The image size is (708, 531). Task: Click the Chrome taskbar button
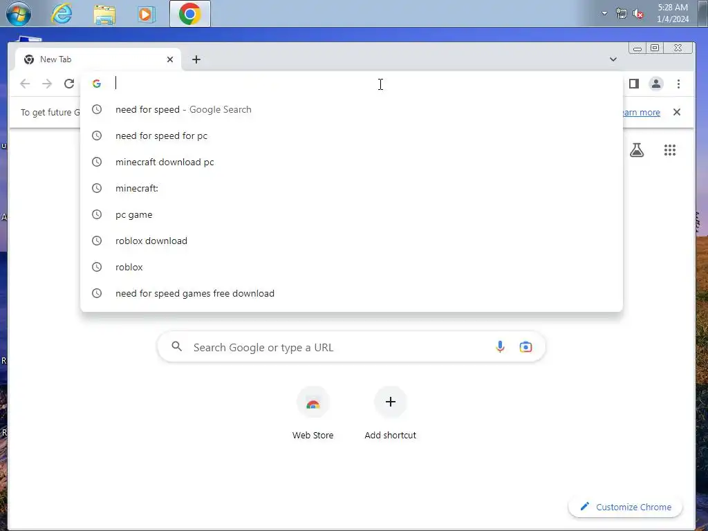[x=190, y=14]
